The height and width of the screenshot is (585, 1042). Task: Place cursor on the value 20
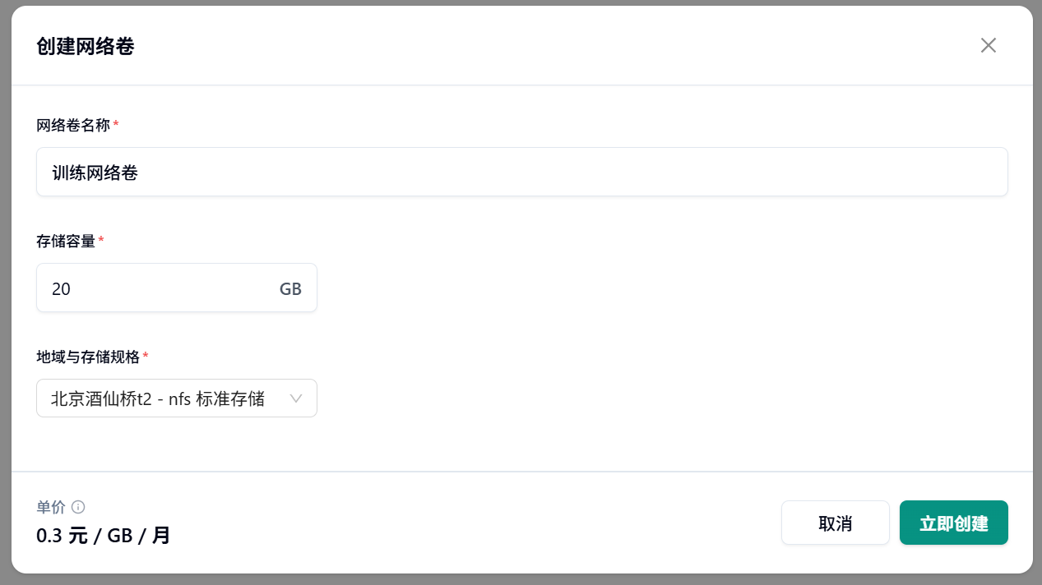pyautogui.click(x=61, y=288)
